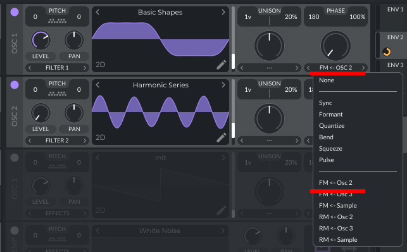This screenshot has width=407, height=252.
Task: Click the OSC 1 LEVEL knob
Action: tap(41, 41)
